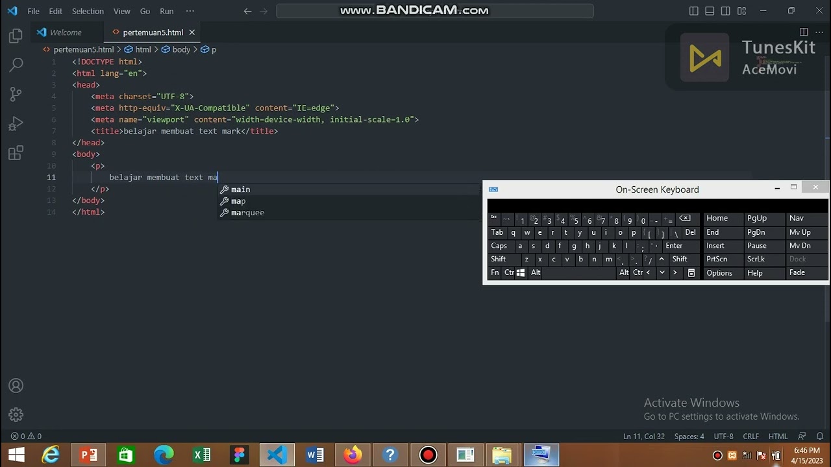This screenshot has width=831, height=467.
Task: Open the Source Control view
Action: tap(16, 94)
